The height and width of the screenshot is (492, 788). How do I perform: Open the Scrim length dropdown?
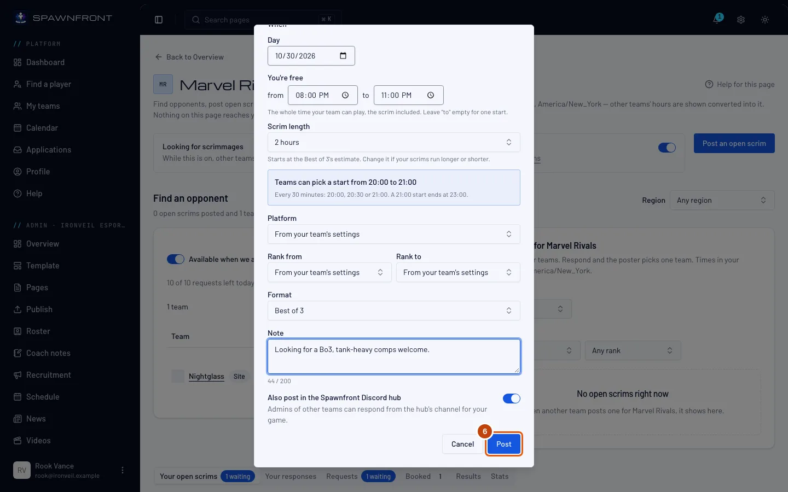pos(393,142)
